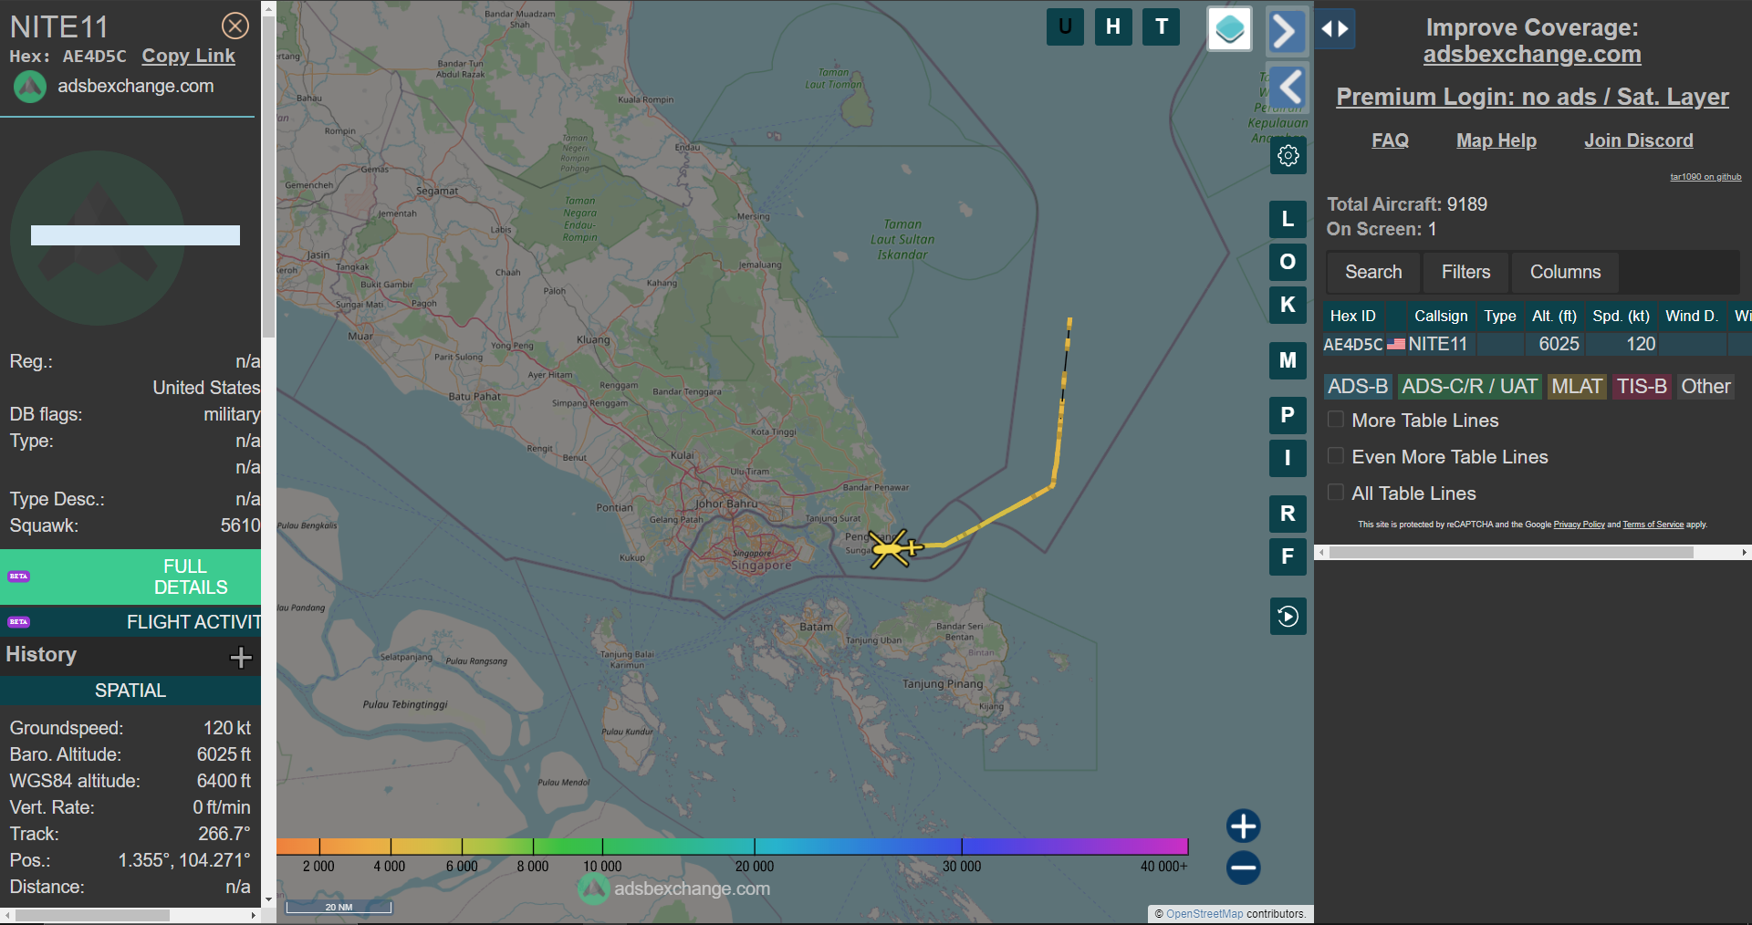This screenshot has width=1752, height=925.
Task: Zoom out with the minus button
Action: click(1243, 868)
